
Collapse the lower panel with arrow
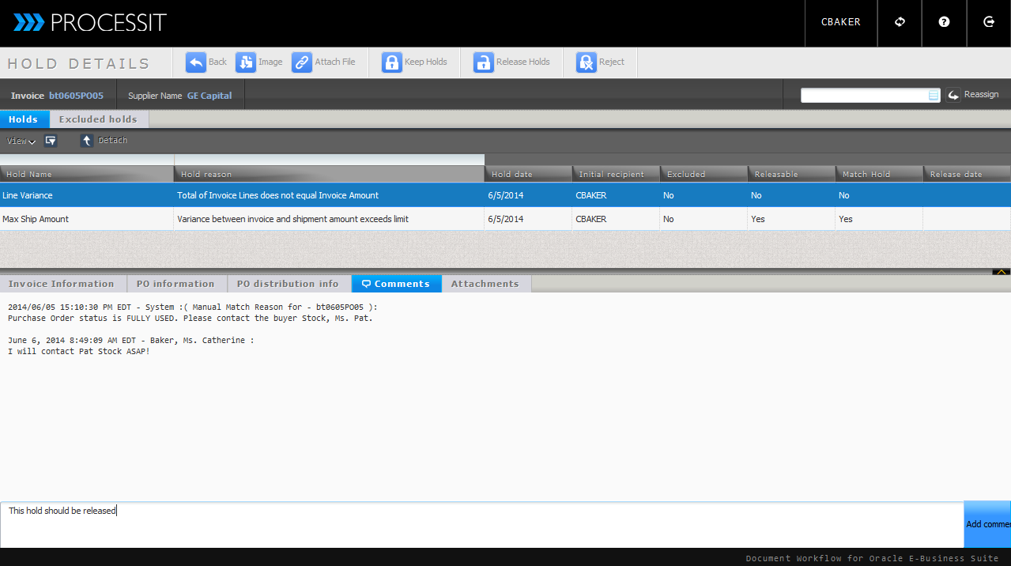(x=1001, y=272)
